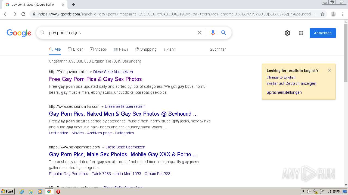Go back with the browser back arrow
348x195 pixels.
tap(6, 14)
